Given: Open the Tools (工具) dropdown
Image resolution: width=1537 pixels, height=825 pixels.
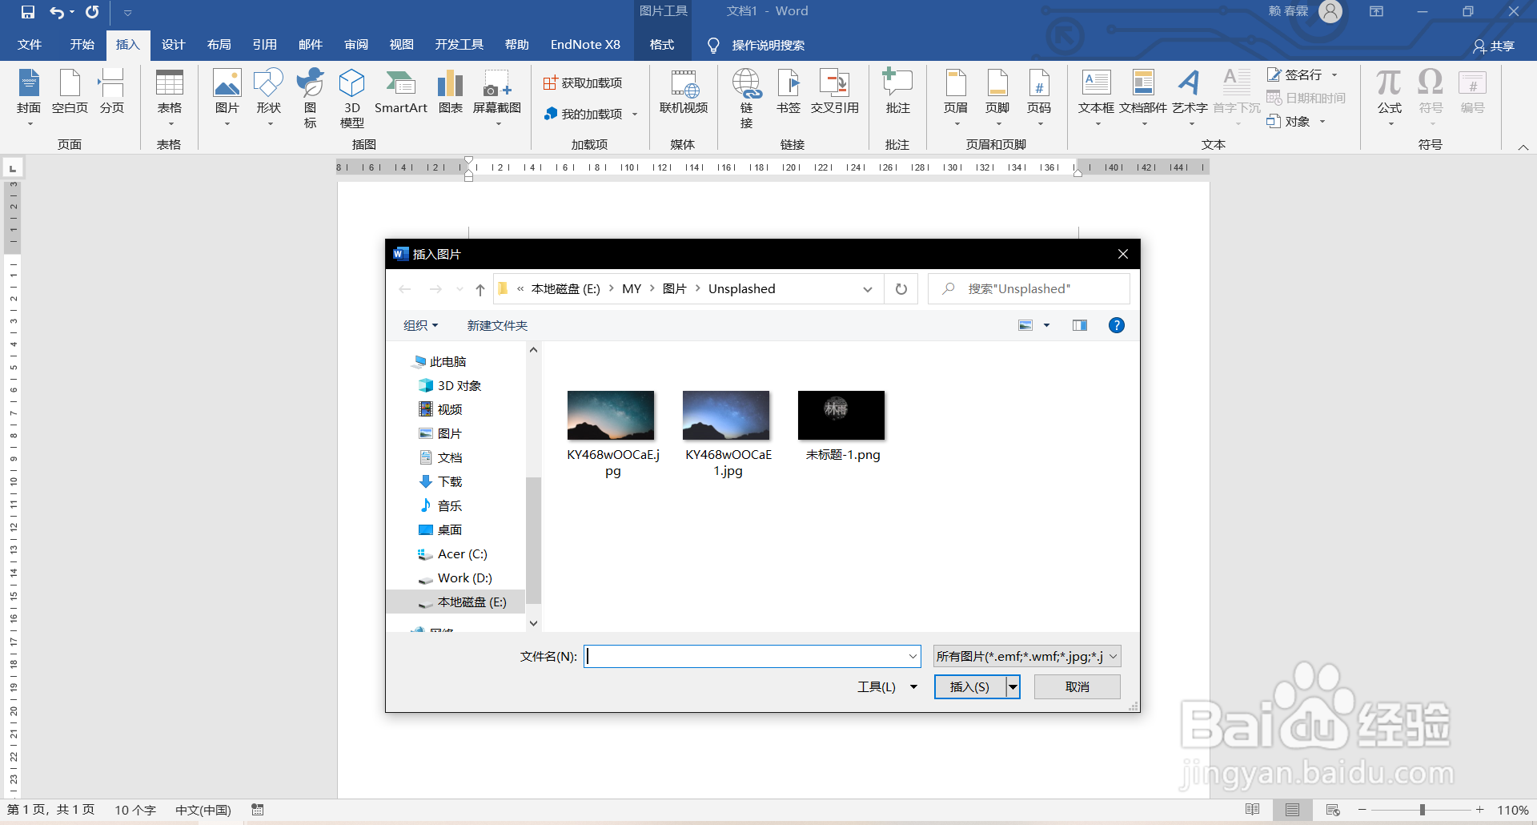Looking at the screenshot, I should tap(888, 687).
